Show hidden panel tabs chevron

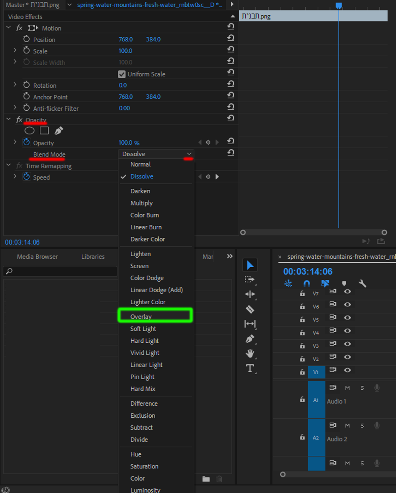[230, 256]
